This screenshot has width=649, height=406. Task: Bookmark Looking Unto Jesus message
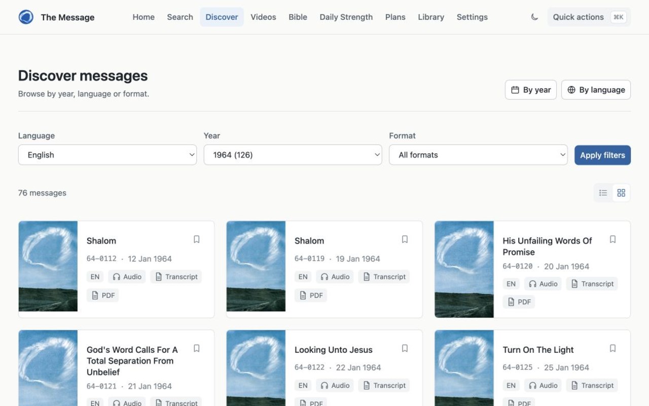click(x=405, y=349)
